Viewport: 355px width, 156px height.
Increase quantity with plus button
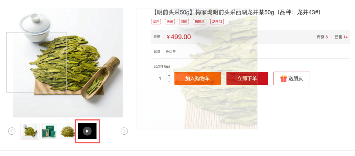point(169,75)
